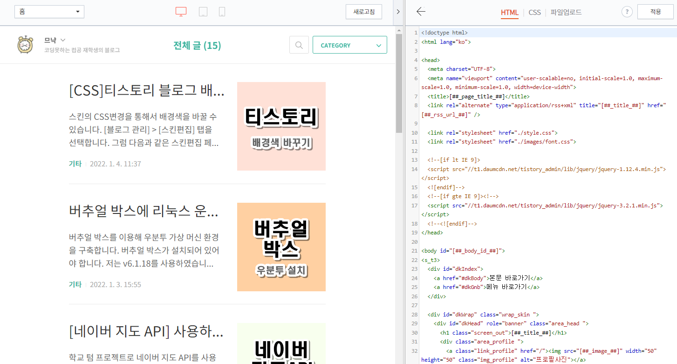Open post titled [CSS]티스토리 블로그 배...
The height and width of the screenshot is (364, 677).
coord(147,90)
